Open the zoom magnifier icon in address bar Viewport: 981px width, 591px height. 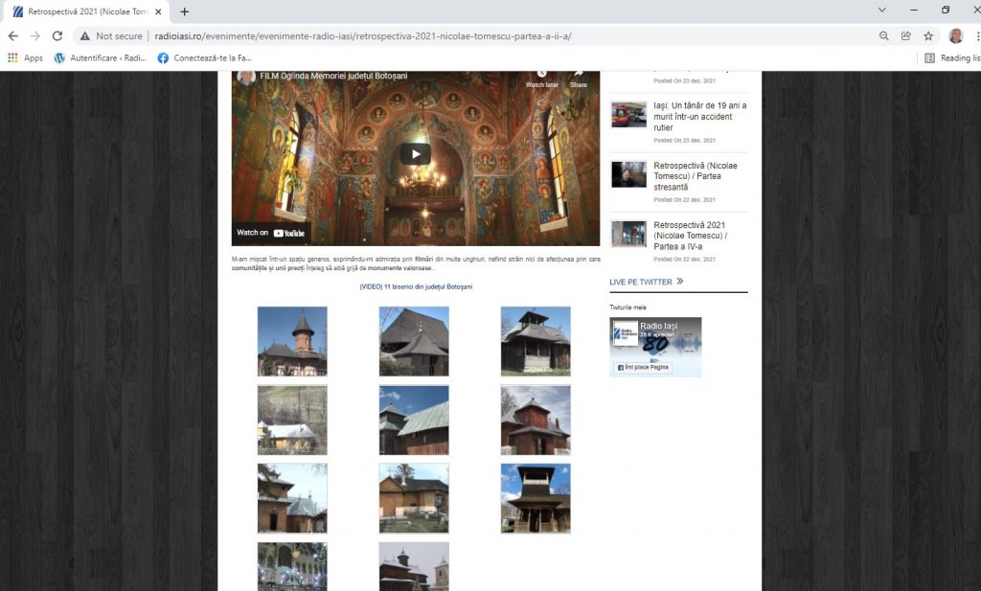(x=883, y=35)
